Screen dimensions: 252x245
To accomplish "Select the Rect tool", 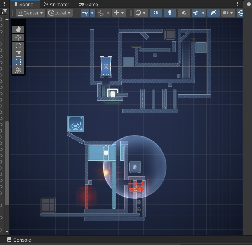I will pyautogui.click(x=18, y=62).
